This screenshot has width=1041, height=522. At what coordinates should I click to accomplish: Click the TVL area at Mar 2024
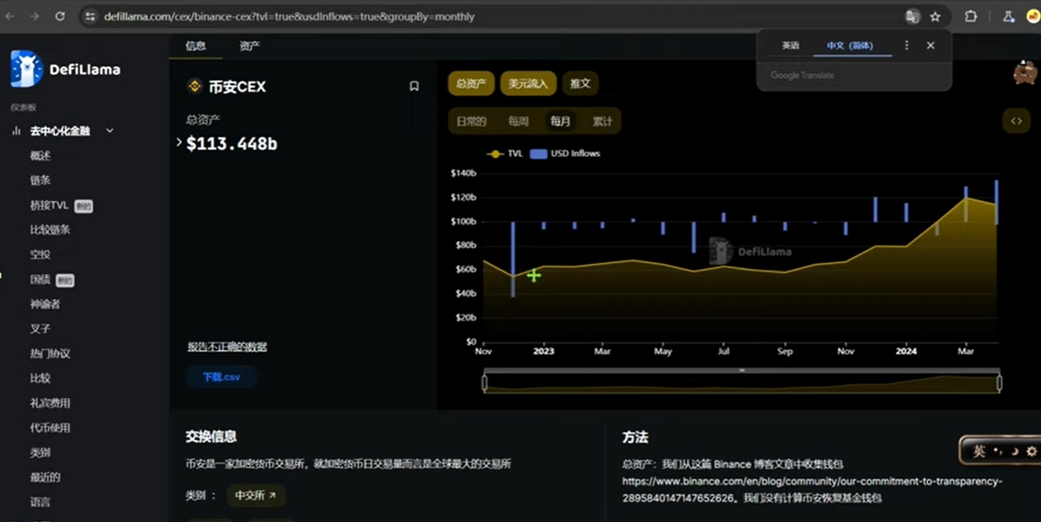point(967,270)
